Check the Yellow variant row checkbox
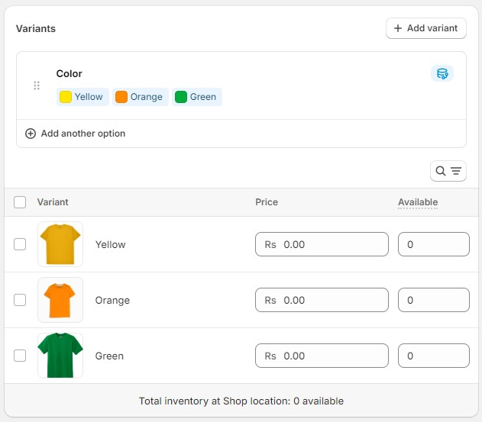This screenshot has height=422, width=482. 20,244
